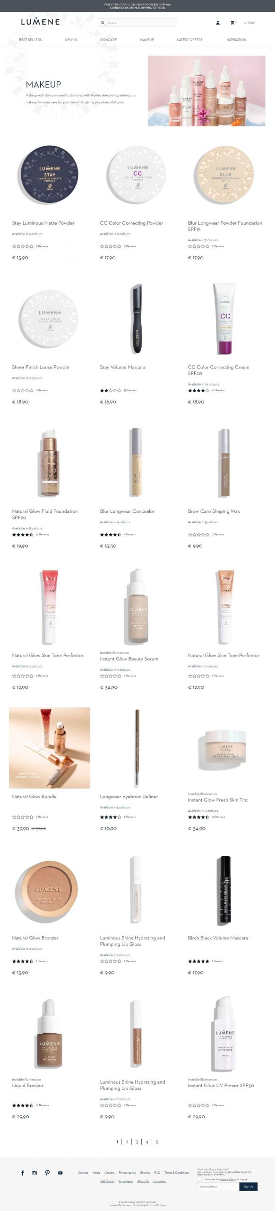
Task: Visit Lumene's Instagram icon
Action: pos(34,1173)
